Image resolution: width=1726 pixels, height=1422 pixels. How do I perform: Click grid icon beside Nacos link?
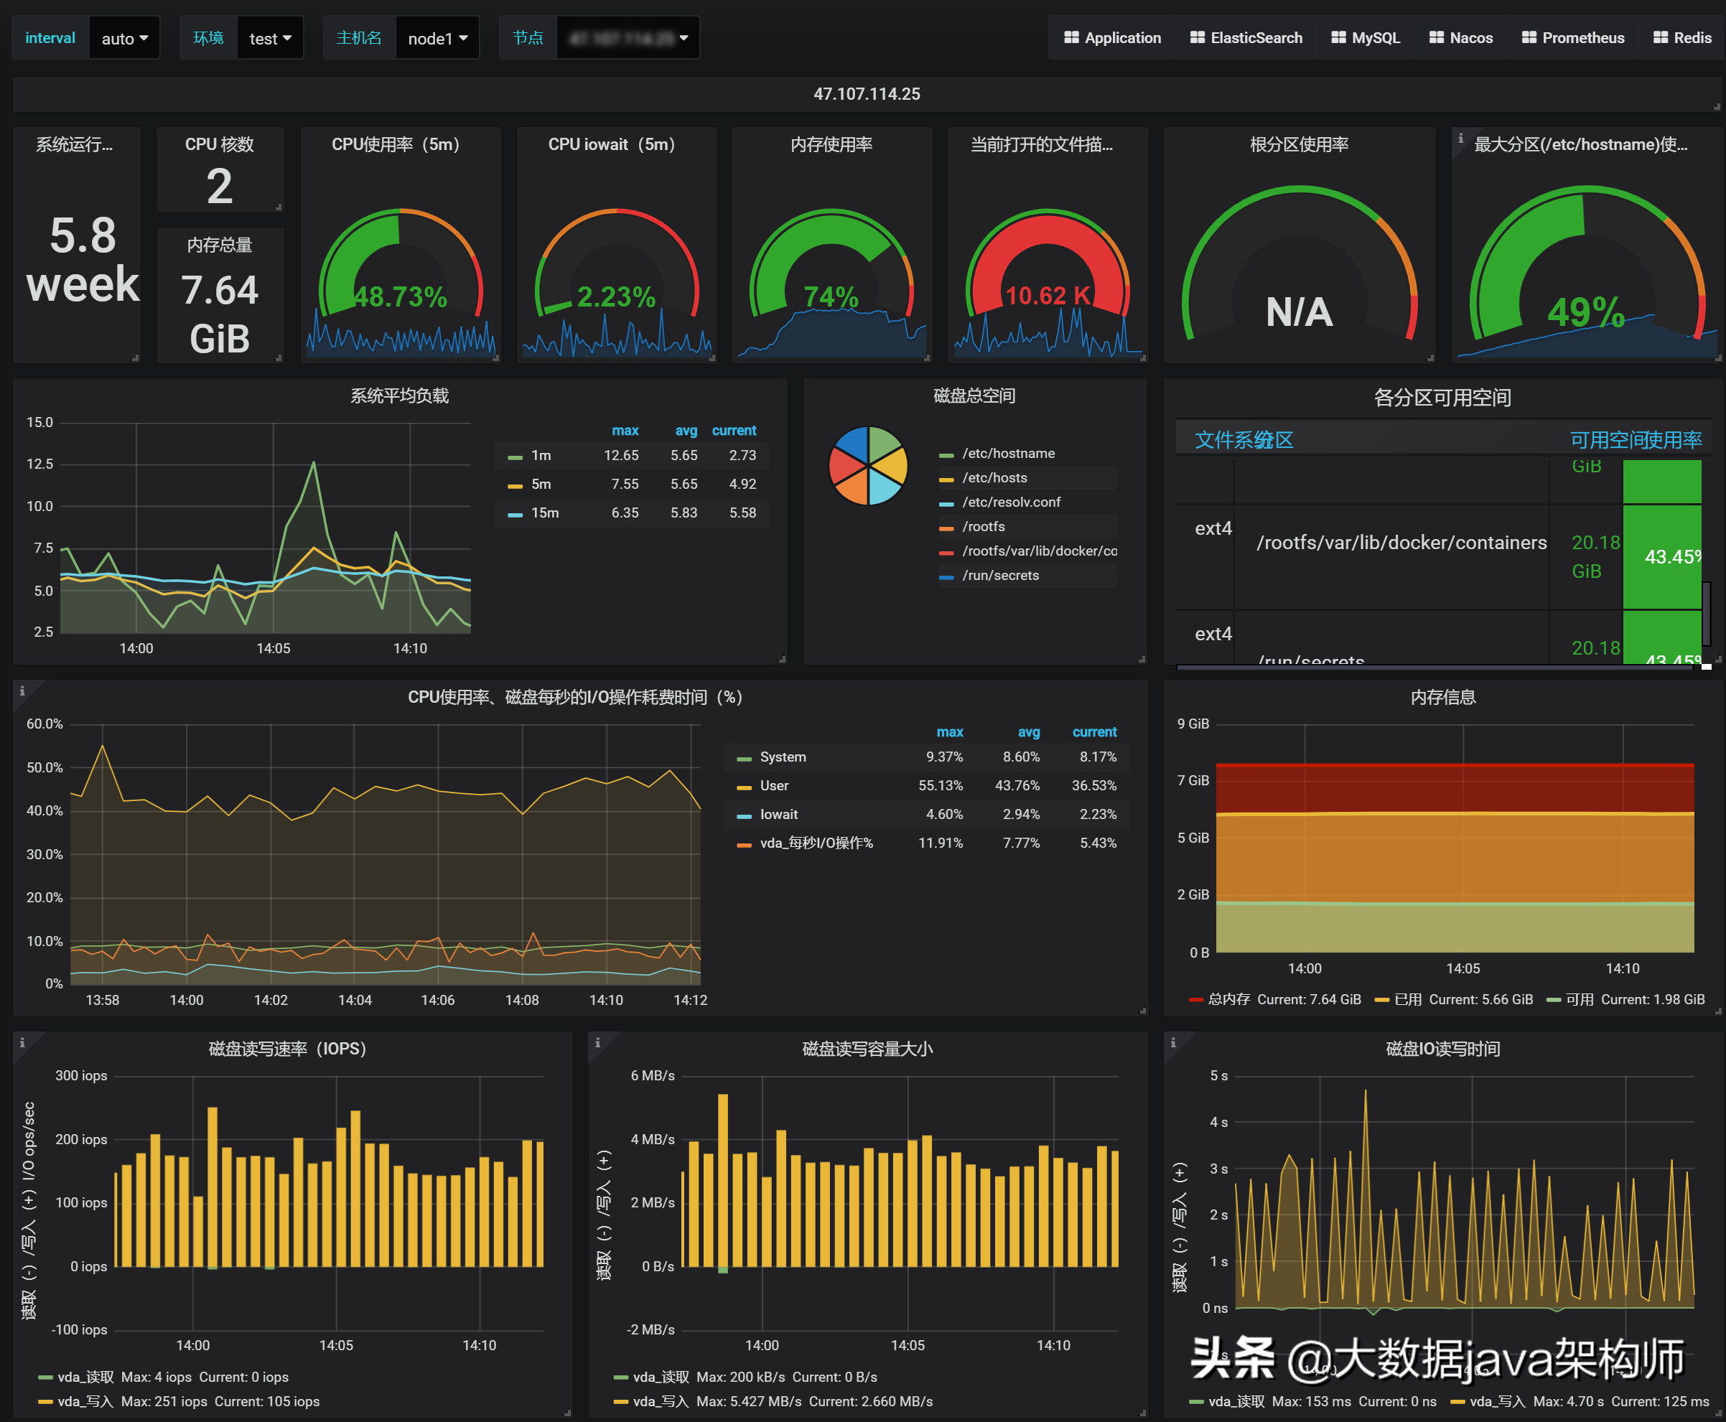click(1436, 37)
